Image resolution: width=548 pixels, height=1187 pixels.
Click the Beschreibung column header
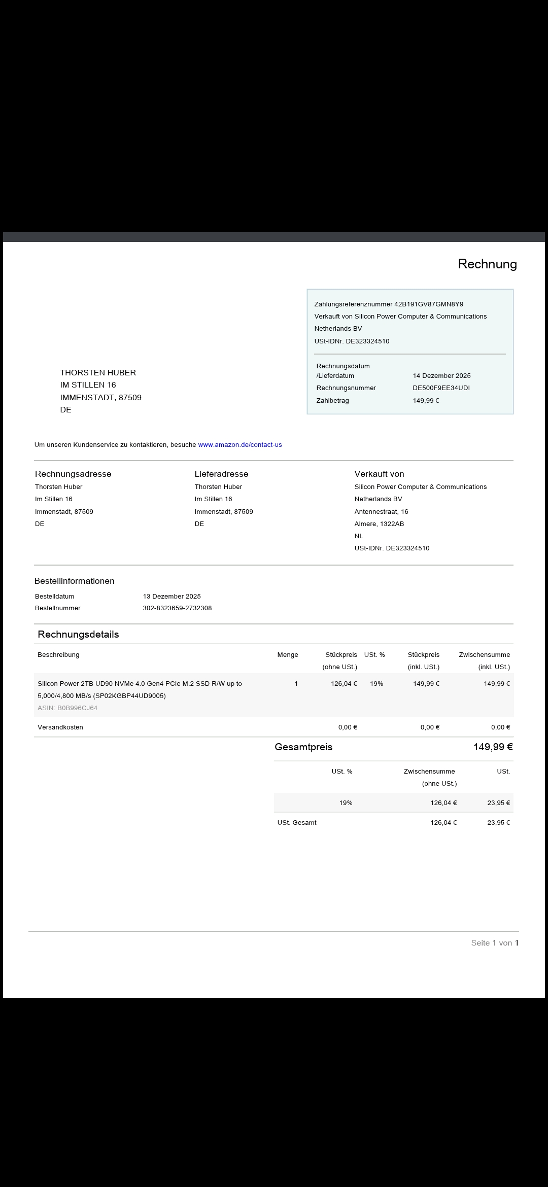coord(58,655)
